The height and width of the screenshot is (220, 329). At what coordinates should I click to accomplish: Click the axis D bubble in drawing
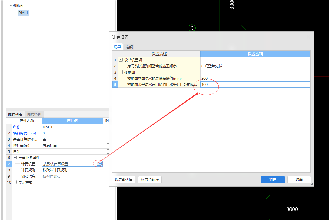192,28
